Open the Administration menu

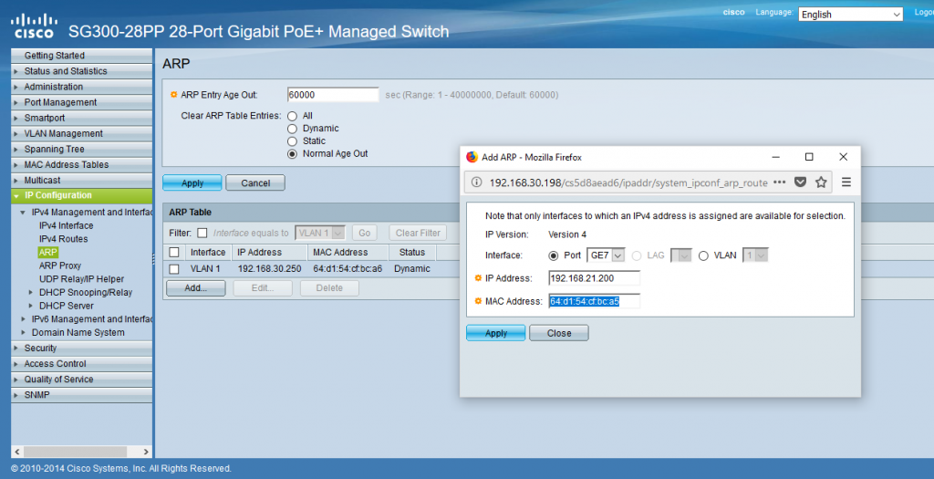pyautogui.click(x=81, y=87)
